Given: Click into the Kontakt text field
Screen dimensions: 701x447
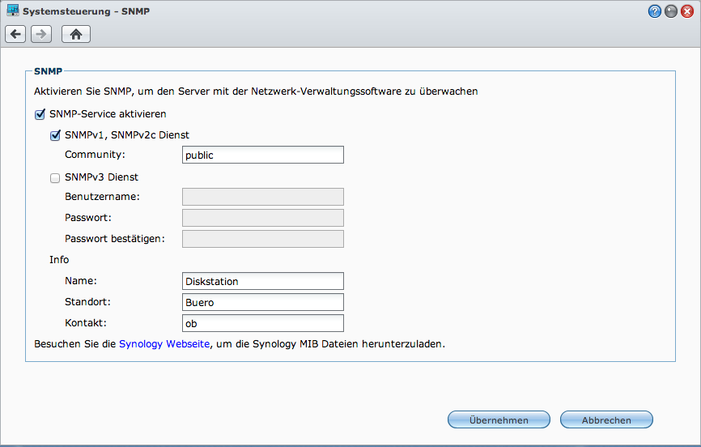Looking at the screenshot, I should (x=263, y=323).
